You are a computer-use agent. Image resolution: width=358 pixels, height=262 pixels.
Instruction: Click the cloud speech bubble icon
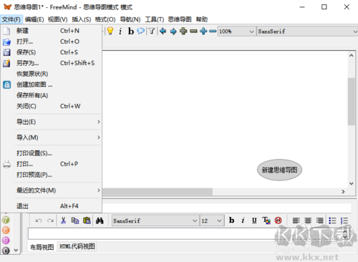click(x=141, y=31)
